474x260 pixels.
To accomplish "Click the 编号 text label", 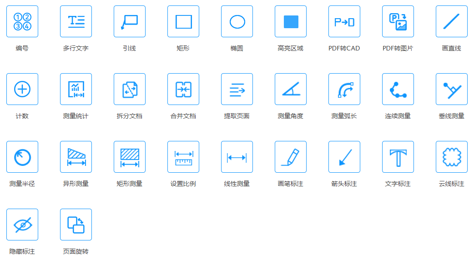I will [22, 48].
